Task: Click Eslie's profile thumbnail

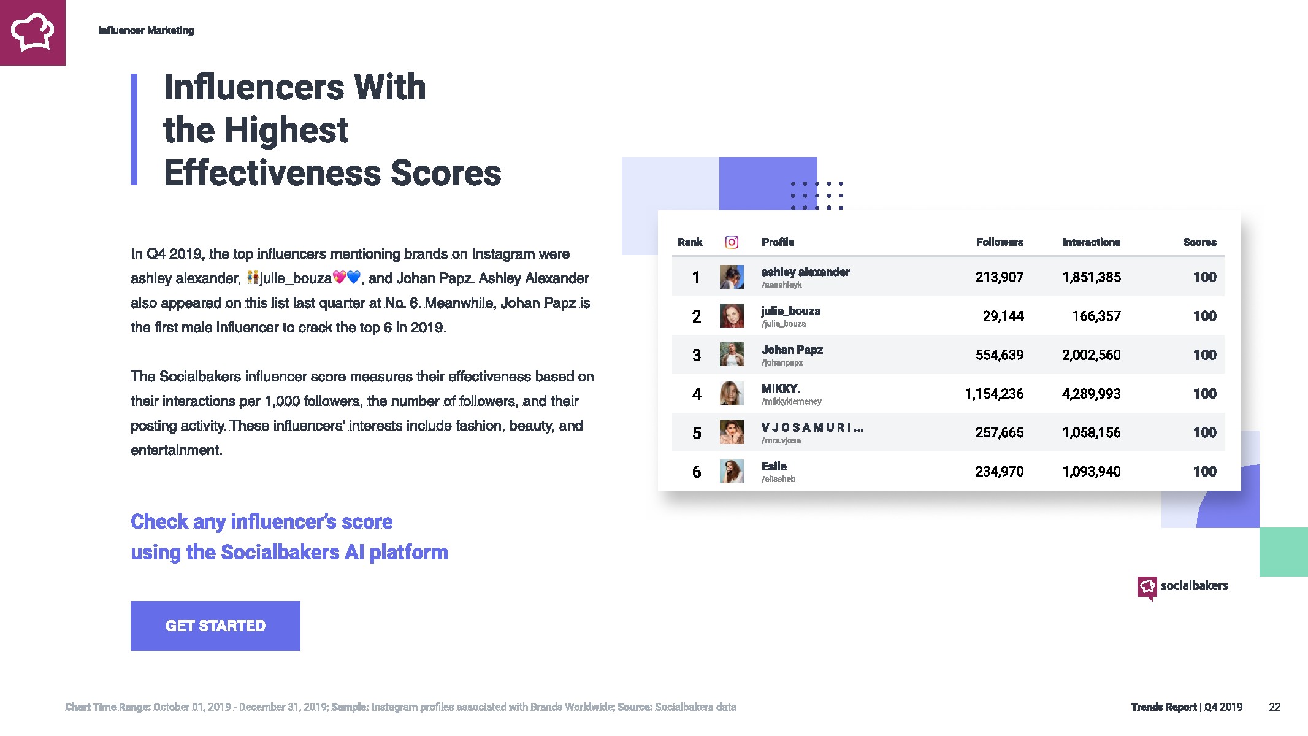Action: (x=731, y=471)
